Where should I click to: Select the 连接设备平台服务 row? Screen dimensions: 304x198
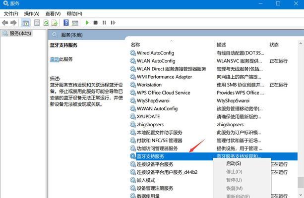[x=172, y=164]
